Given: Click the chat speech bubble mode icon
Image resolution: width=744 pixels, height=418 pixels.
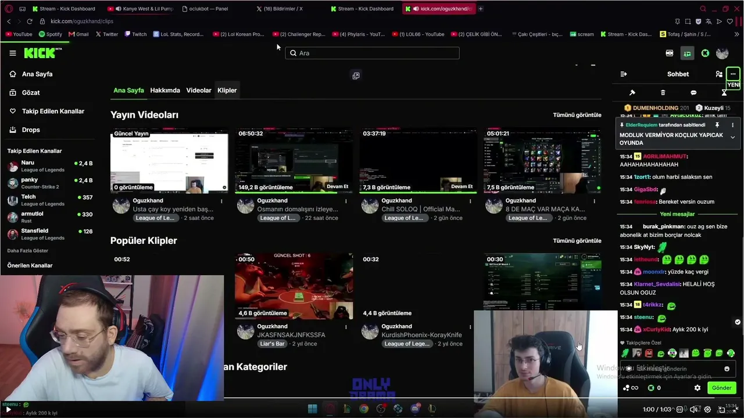Looking at the screenshot, I should (x=693, y=93).
